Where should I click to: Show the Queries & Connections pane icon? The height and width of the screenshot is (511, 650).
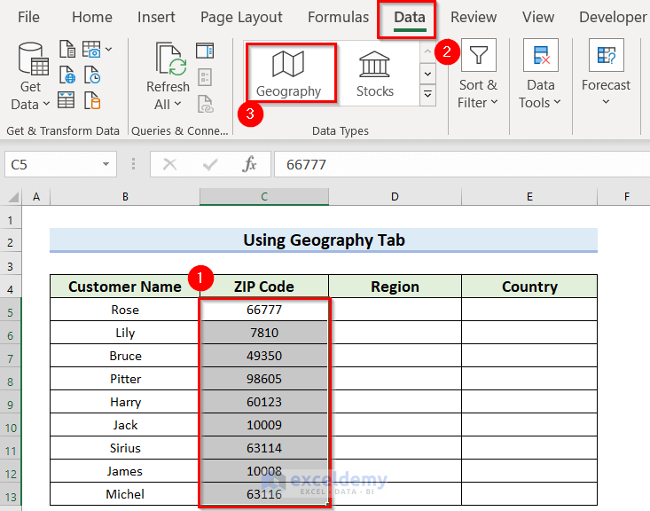click(205, 50)
